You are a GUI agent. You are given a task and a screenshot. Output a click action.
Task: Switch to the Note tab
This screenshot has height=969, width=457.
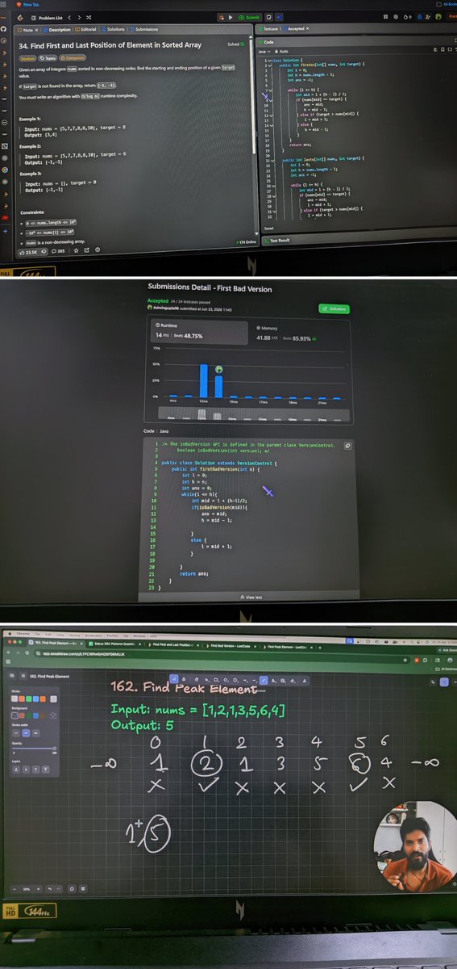pos(27,29)
